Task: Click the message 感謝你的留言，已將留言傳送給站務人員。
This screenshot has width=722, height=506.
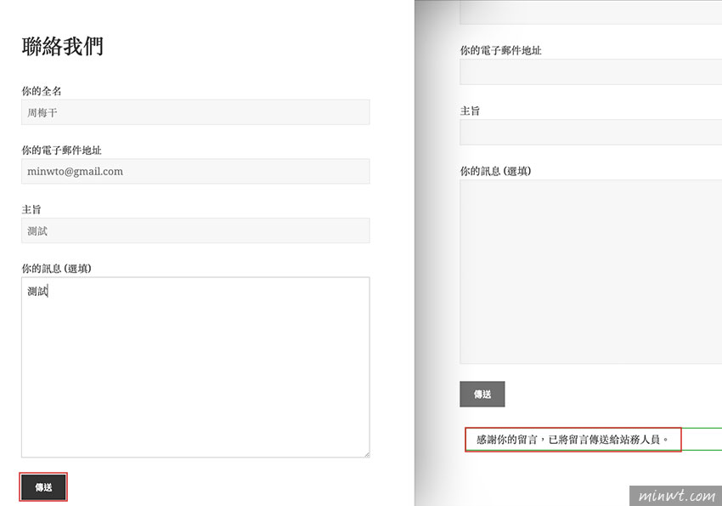Action: tap(573, 439)
